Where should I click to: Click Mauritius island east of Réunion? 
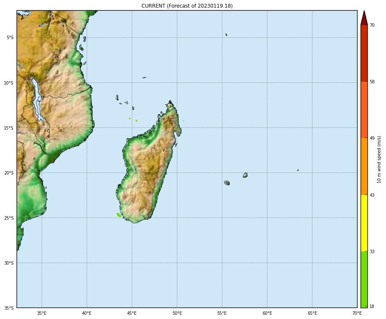click(245, 175)
